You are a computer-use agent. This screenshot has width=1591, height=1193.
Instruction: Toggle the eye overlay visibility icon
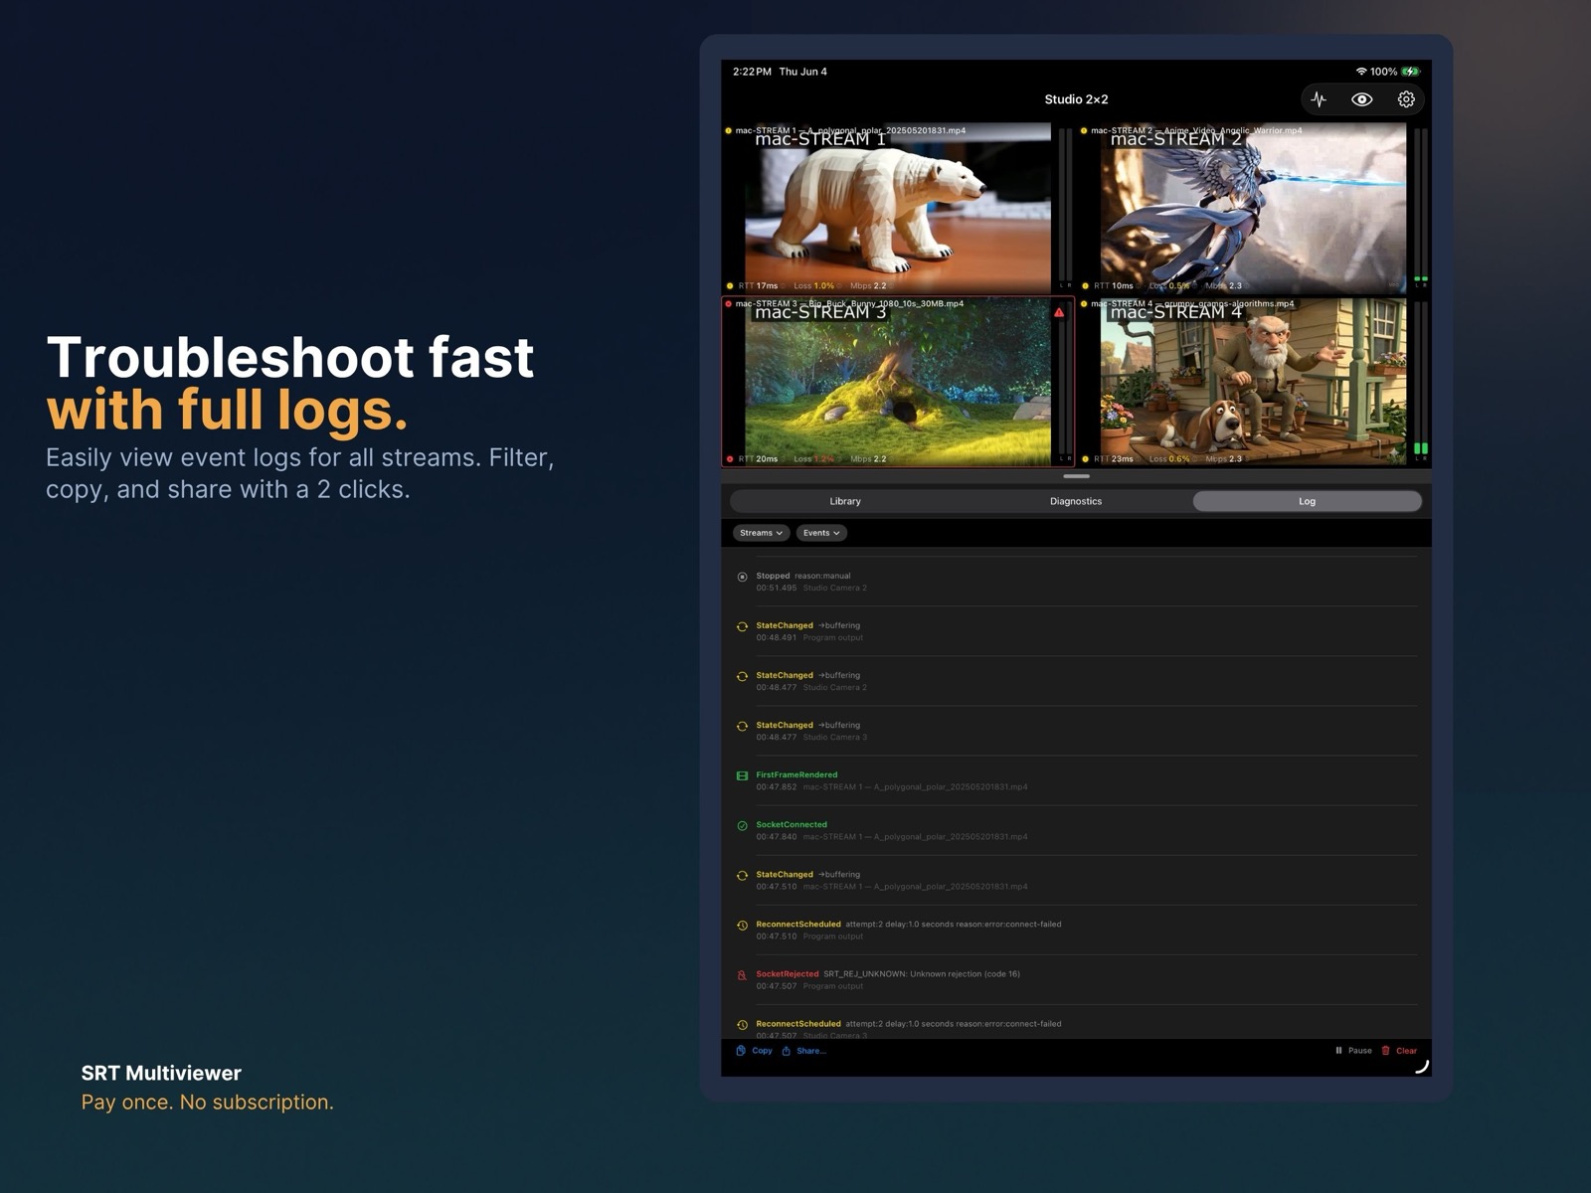coord(1362,99)
